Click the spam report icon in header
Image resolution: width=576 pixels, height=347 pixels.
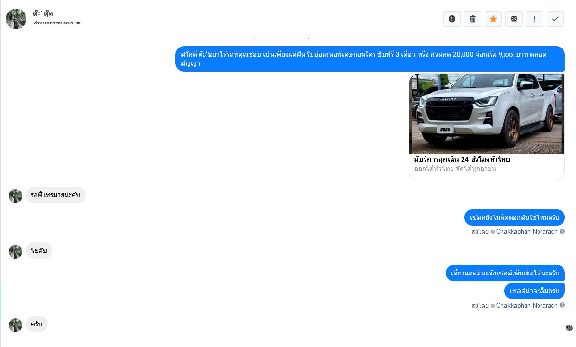tap(452, 19)
